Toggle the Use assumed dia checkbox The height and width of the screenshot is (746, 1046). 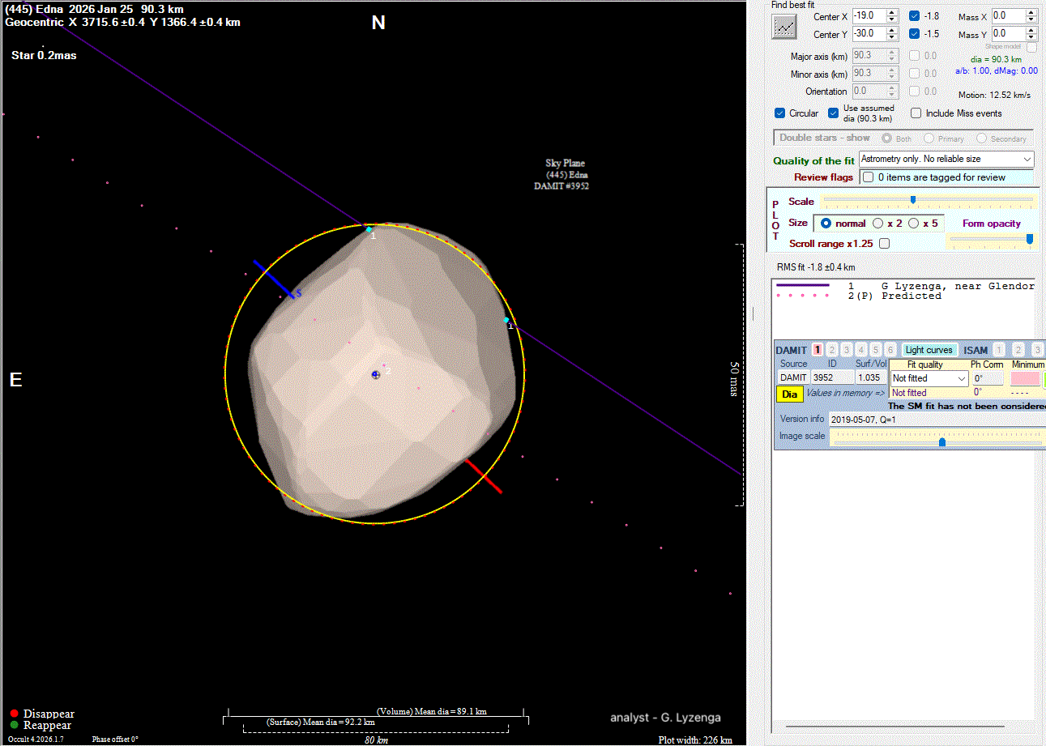(833, 113)
